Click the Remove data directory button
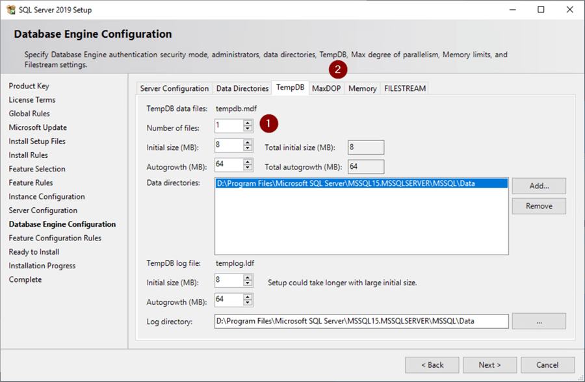Screen dimensions: 585x382 click(x=539, y=206)
